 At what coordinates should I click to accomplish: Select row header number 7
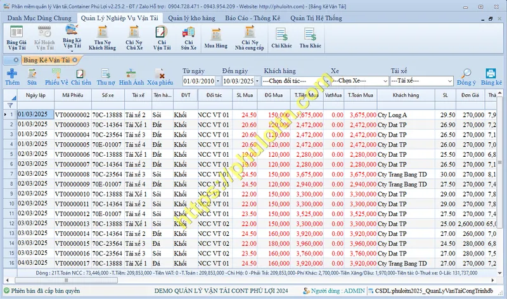tap(10, 174)
